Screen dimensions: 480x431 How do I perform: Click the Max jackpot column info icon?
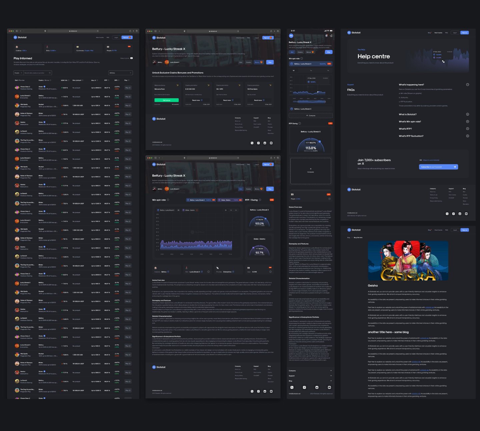[83, 80]
